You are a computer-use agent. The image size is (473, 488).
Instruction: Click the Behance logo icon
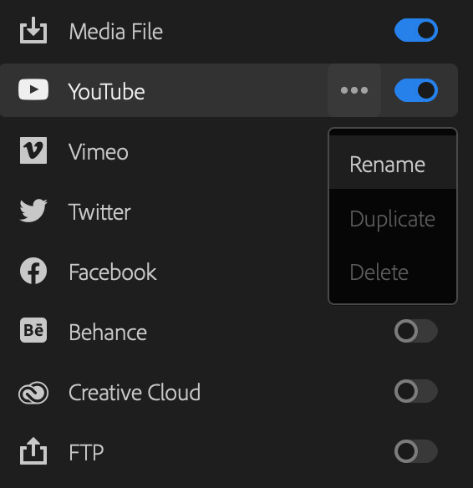33,330
